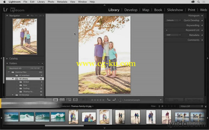Screen dimensions: 209x130
Task: Open the Quick Develop Defaults preset dropdown
Action: tap(173, 20)
